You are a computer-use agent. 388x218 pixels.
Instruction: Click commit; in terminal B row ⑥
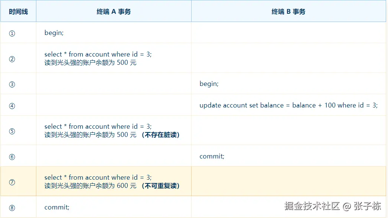(x=212, y=156)
